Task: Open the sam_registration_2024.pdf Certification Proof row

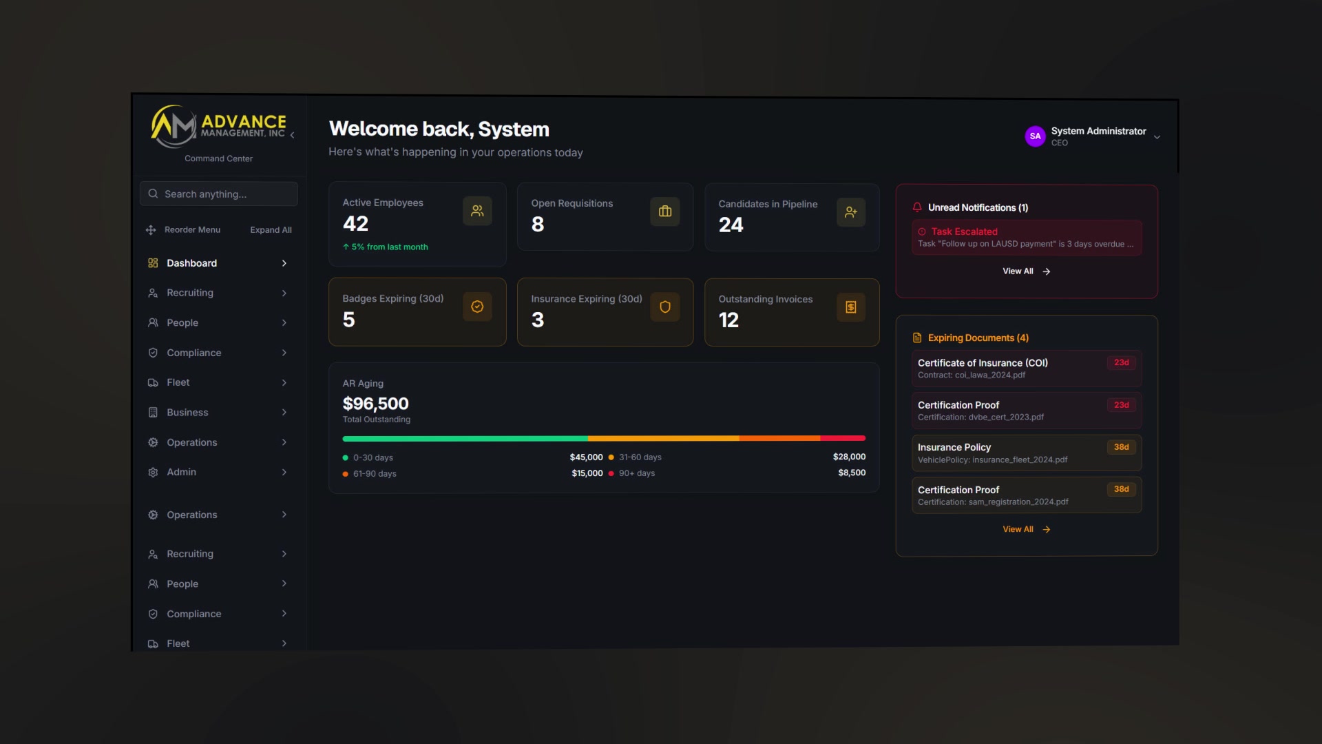Action: (1027, 495)
